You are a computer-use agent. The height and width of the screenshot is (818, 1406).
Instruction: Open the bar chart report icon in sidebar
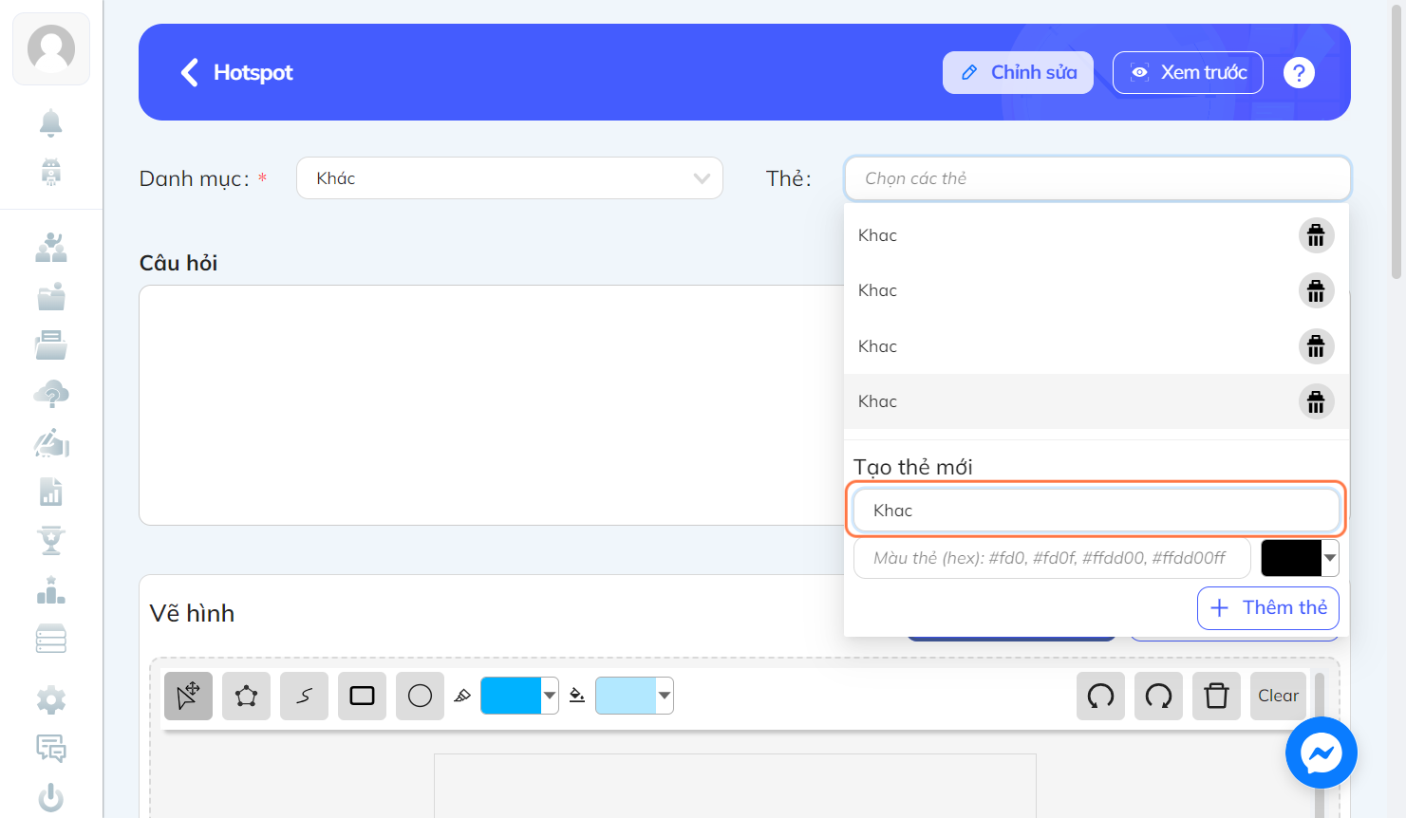pyautogui.click(x=51, y=492)
